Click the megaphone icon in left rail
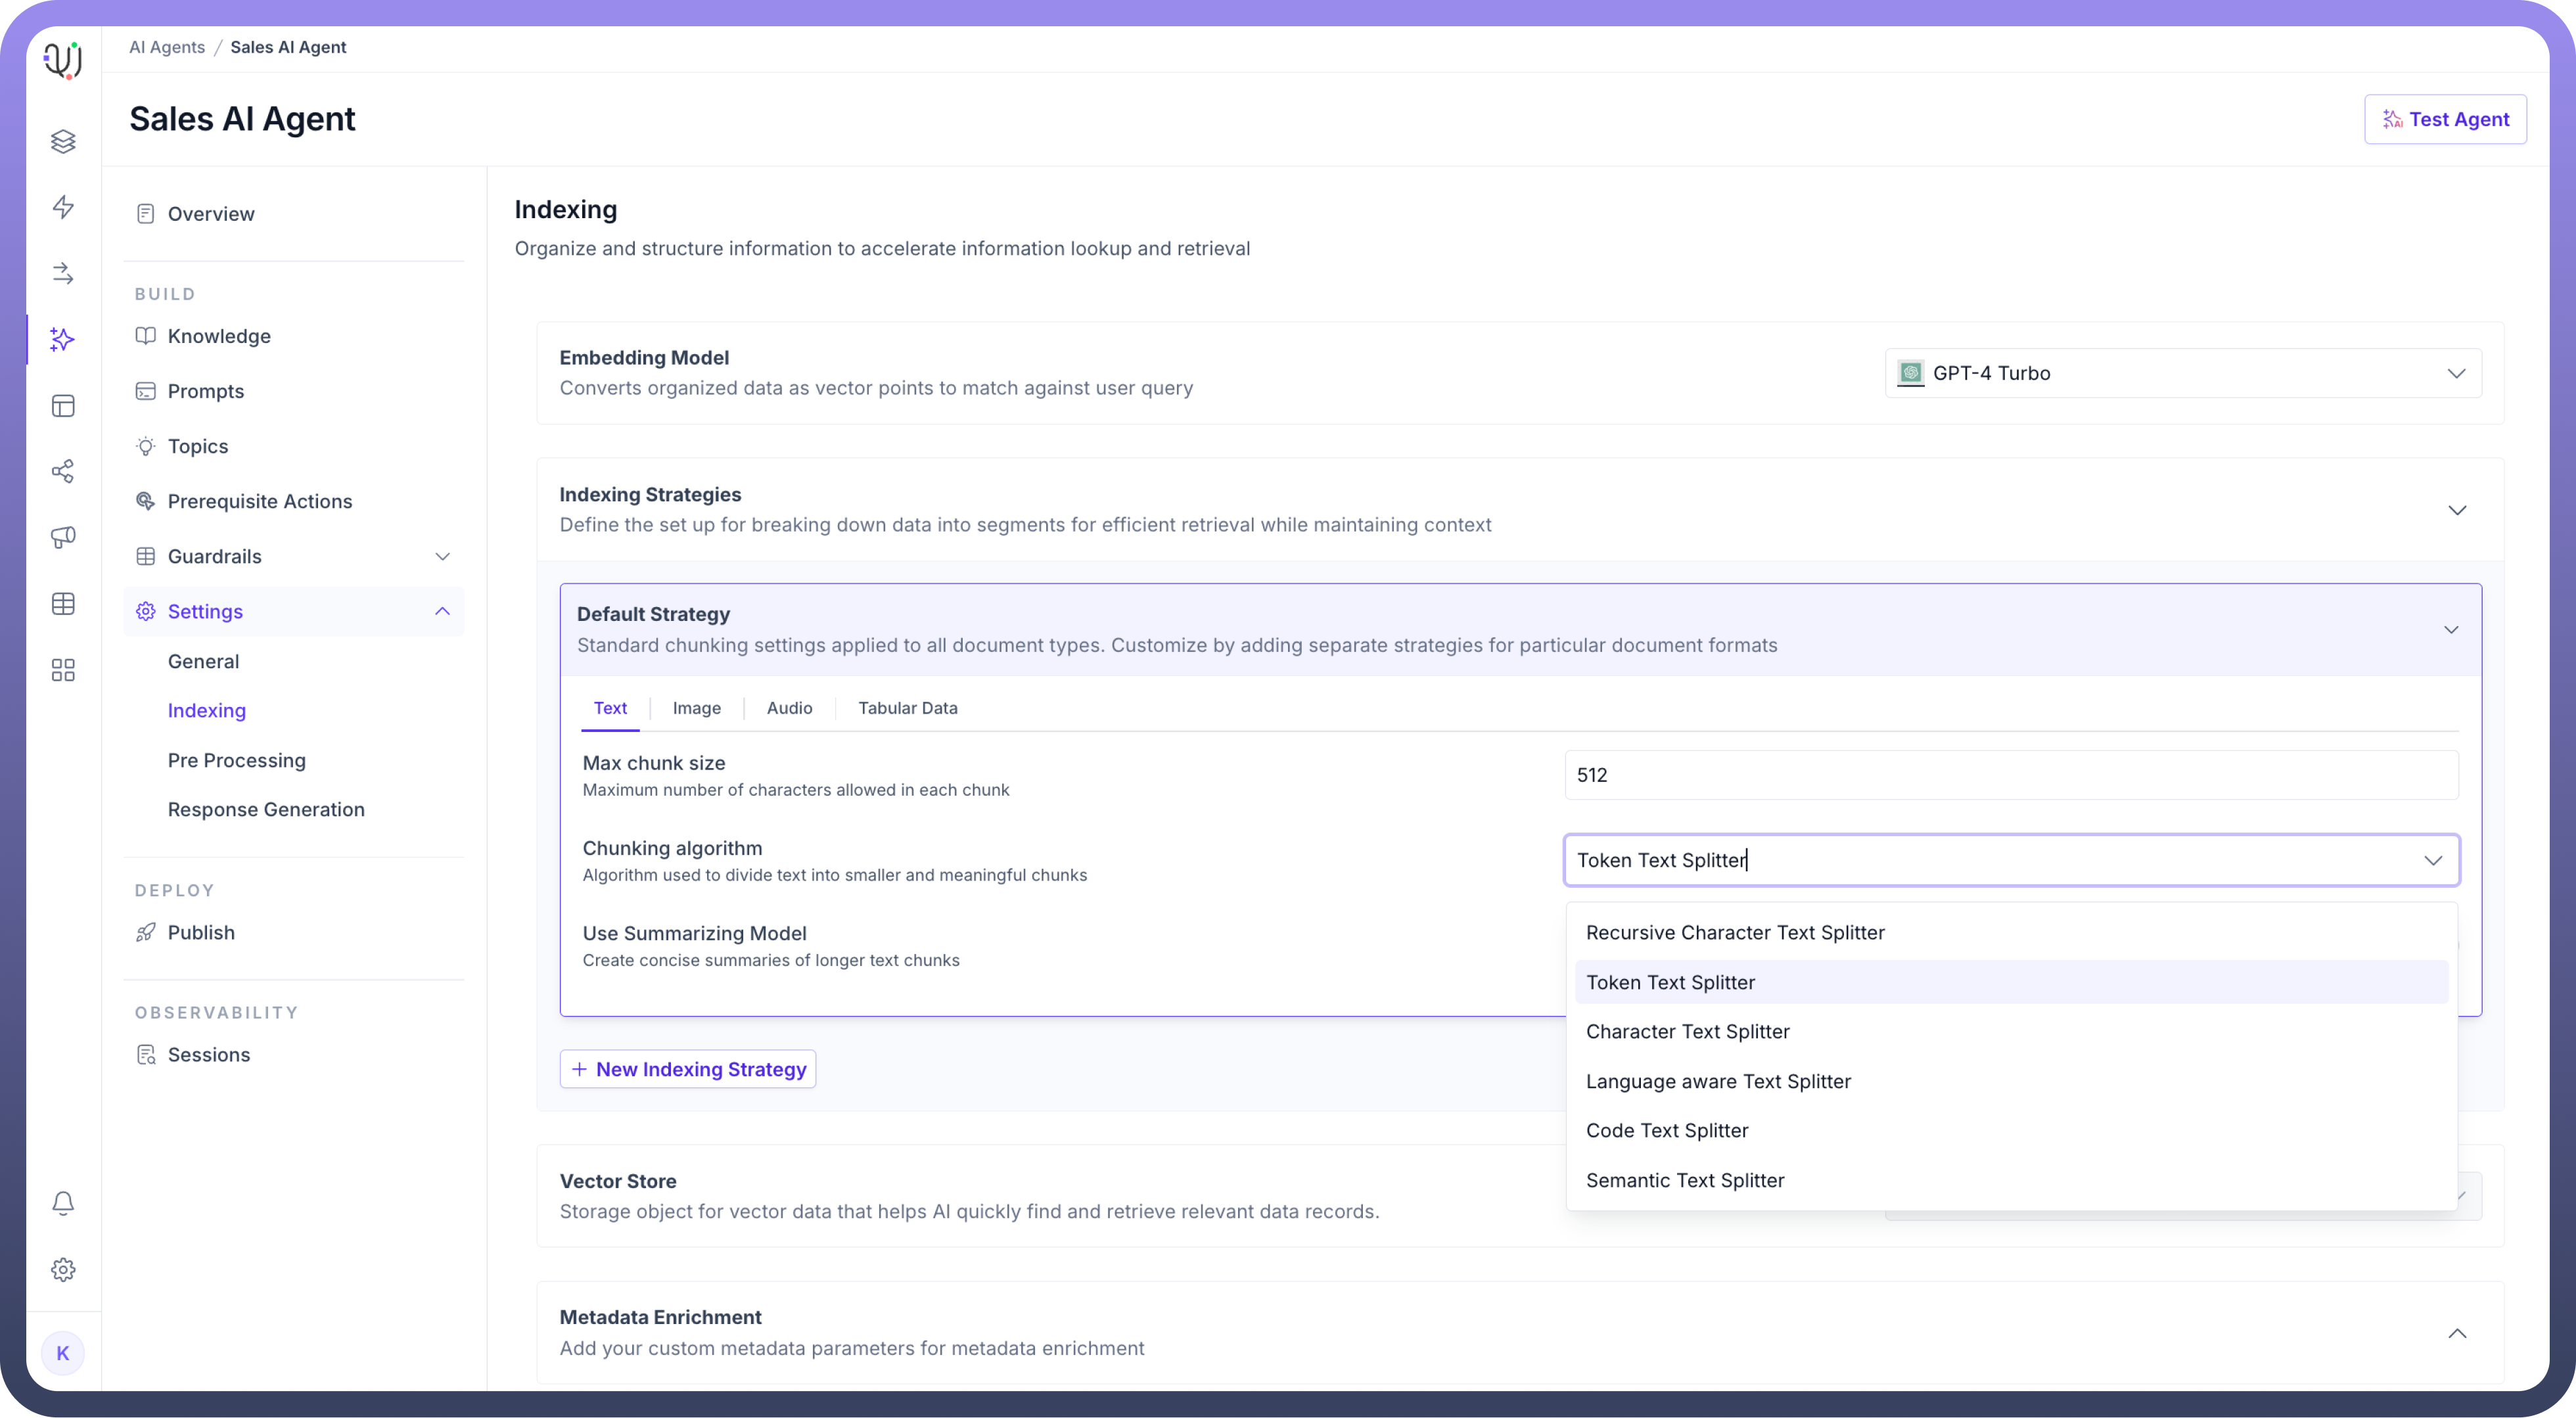Viewport: 2576px width, 1418px height. tap(63, 537)
